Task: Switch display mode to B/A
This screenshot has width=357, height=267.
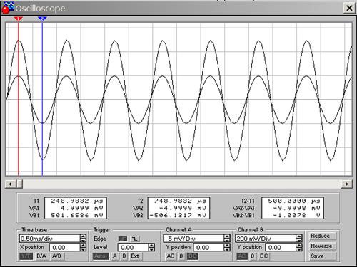Action: coord(41,256)
